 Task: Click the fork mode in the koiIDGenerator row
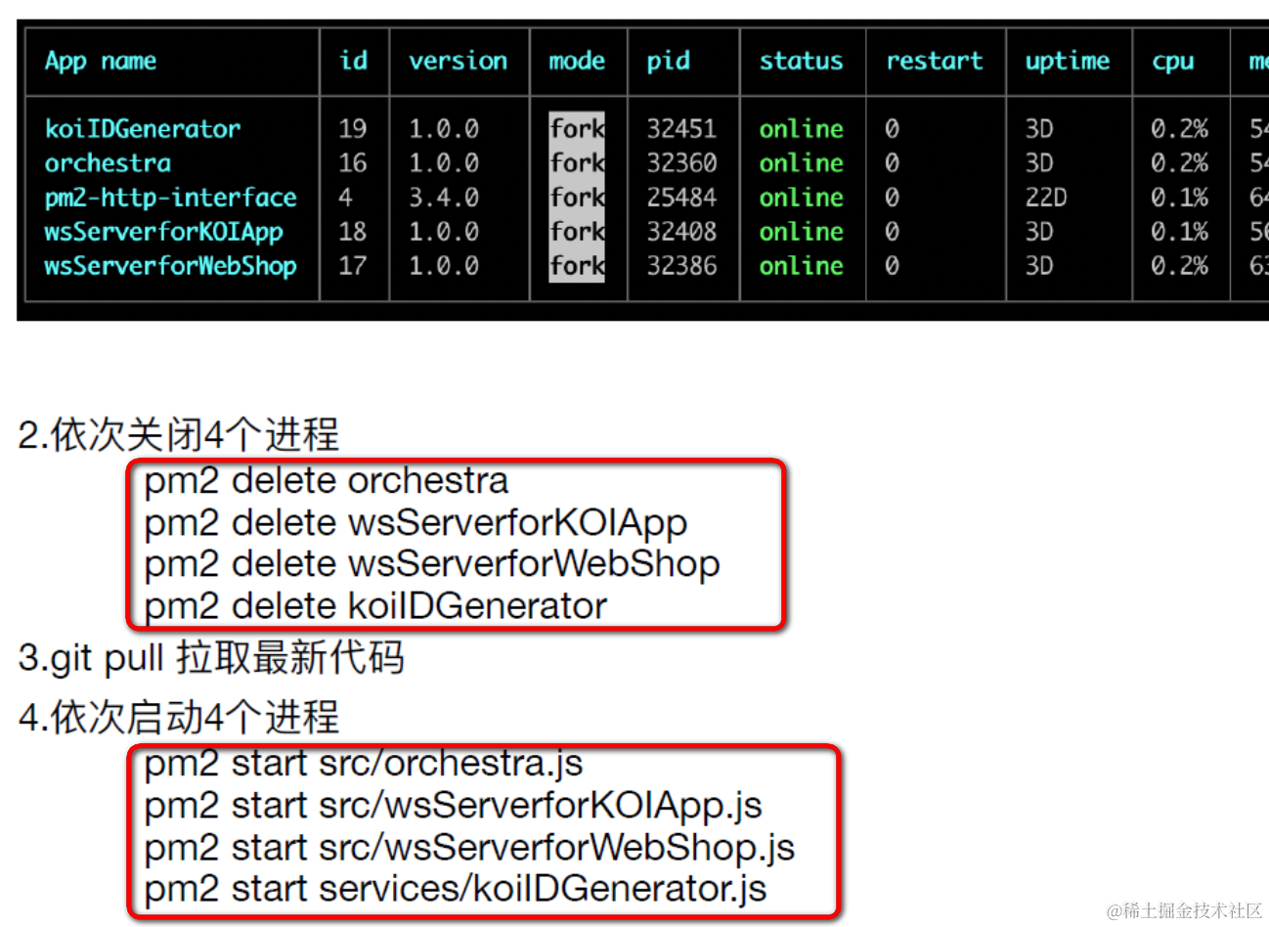pos(577,129)
